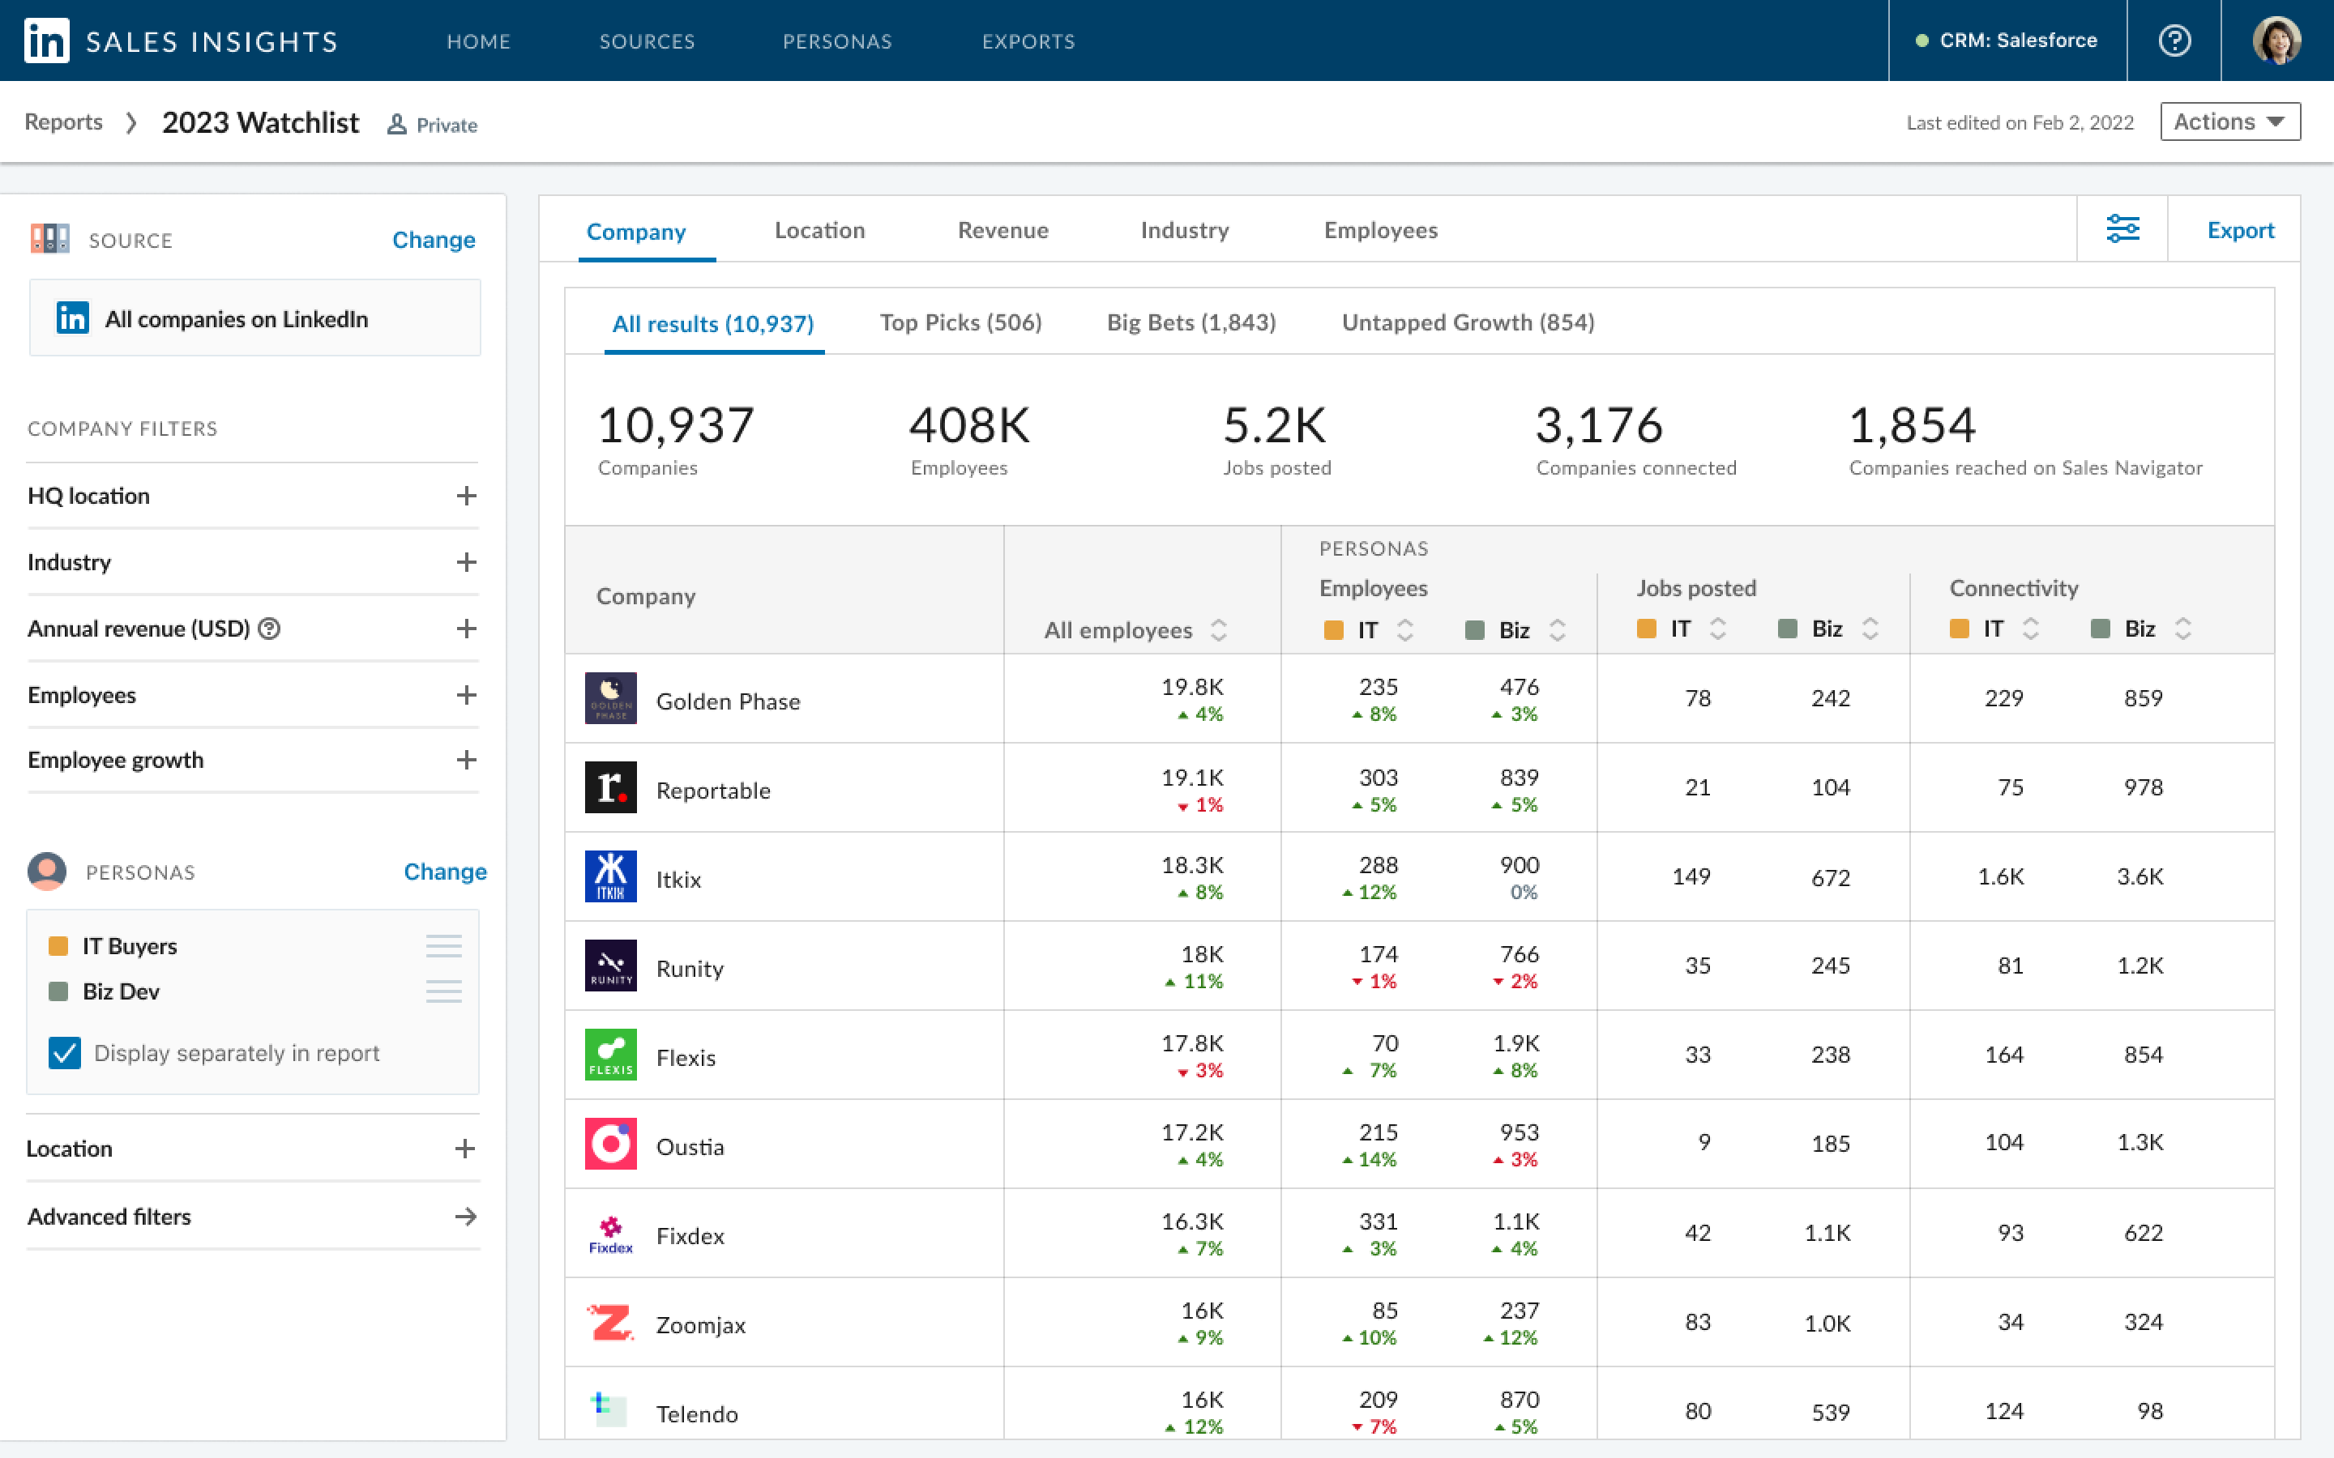Screen dimensions: 2334x1458
Task: Click the Zoomjax company logo
Action: (x=610, y=1322)
